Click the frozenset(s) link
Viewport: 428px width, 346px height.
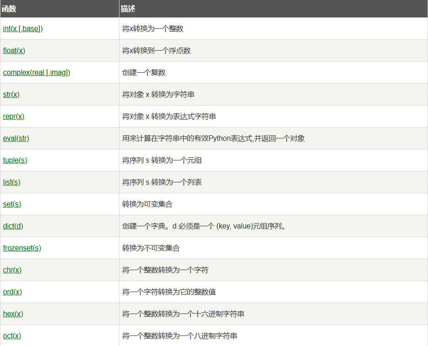coord(22,248)
